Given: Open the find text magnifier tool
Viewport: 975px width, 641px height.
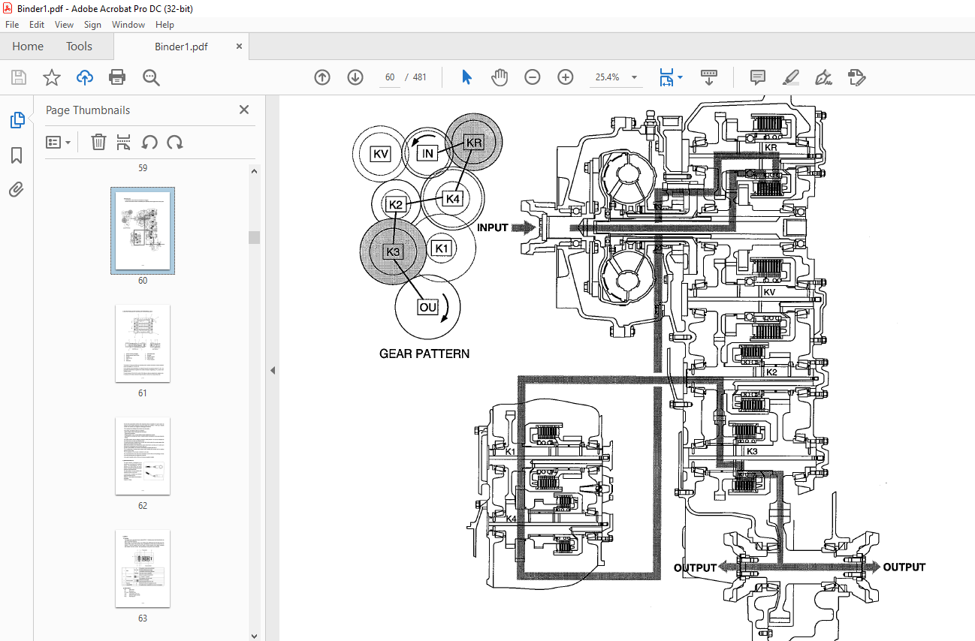Looking at the screenshot, I should [x=151, y=77].
